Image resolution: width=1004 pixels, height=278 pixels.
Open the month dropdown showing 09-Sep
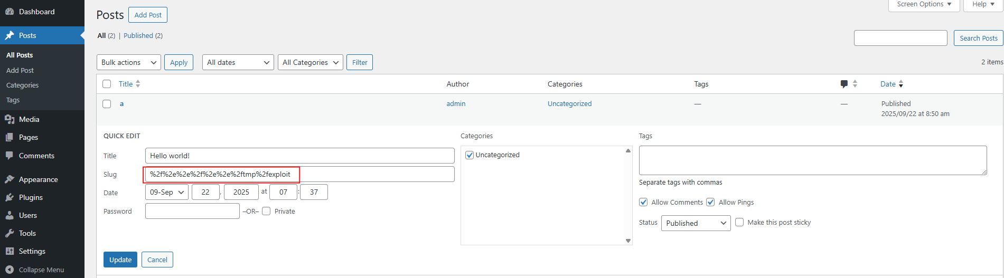pyautogui.click(x=167, y=192)
